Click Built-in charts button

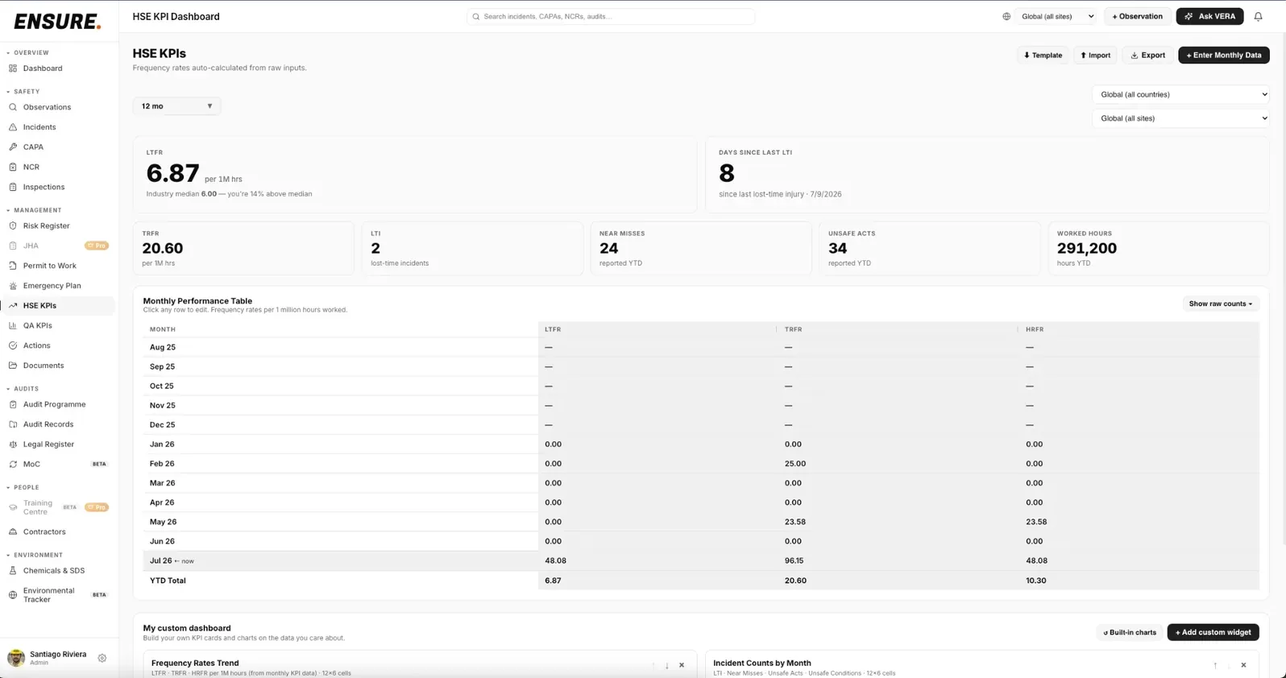1130,633
